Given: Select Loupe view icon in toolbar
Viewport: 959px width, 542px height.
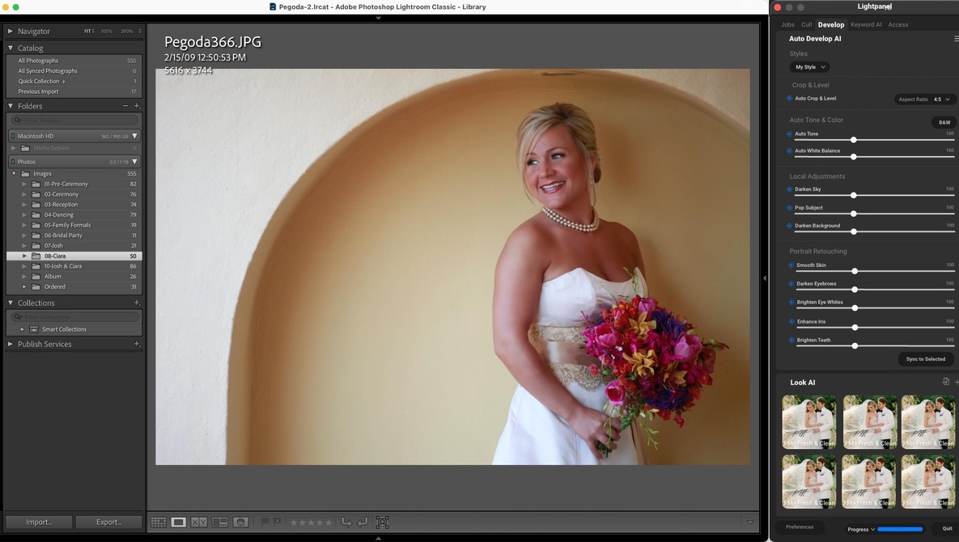Looking at the screenshot, I should tap(179, 523).
